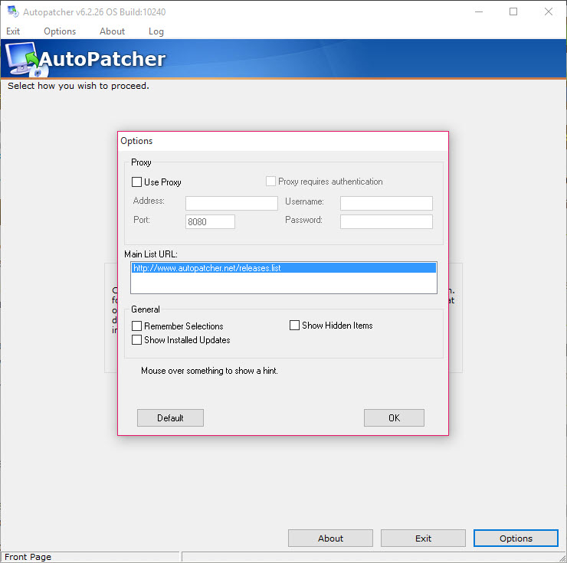Open the Log menu

click(x=156, y=31)
